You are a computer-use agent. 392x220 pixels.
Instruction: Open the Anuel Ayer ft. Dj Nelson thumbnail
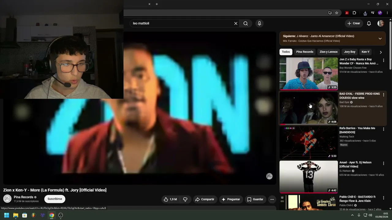[x=309, y=177]
